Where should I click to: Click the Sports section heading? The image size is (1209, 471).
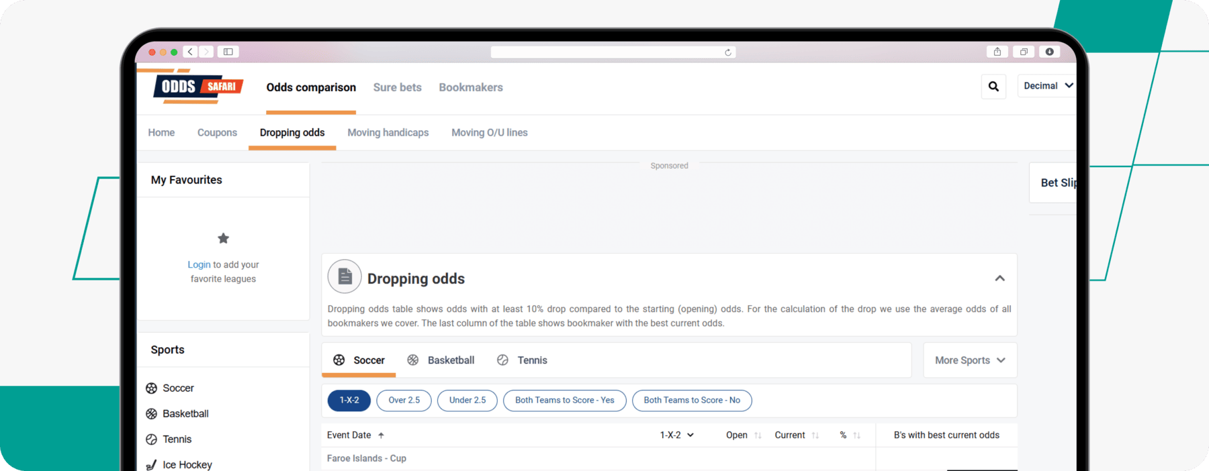(x=167, y=350)
